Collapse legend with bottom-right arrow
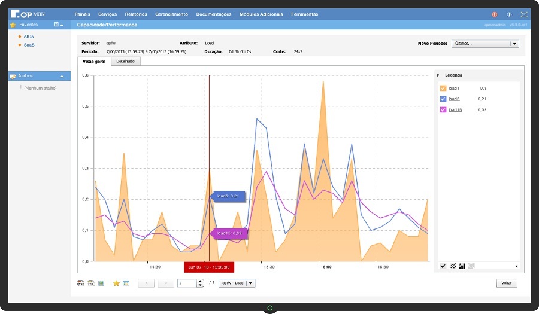539x314 pixels. pos(517,266)
